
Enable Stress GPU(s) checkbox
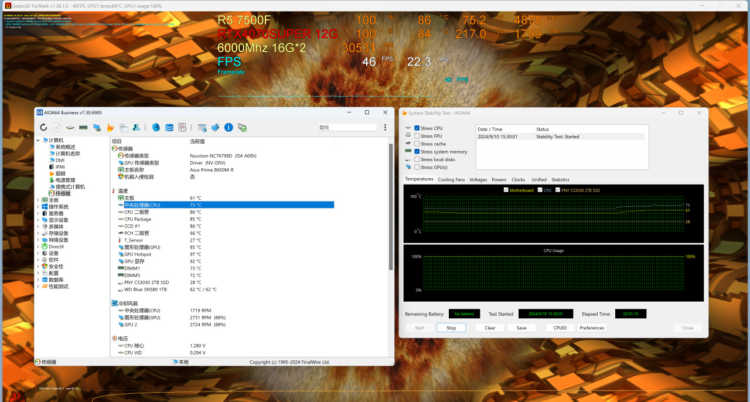(417, 167)
